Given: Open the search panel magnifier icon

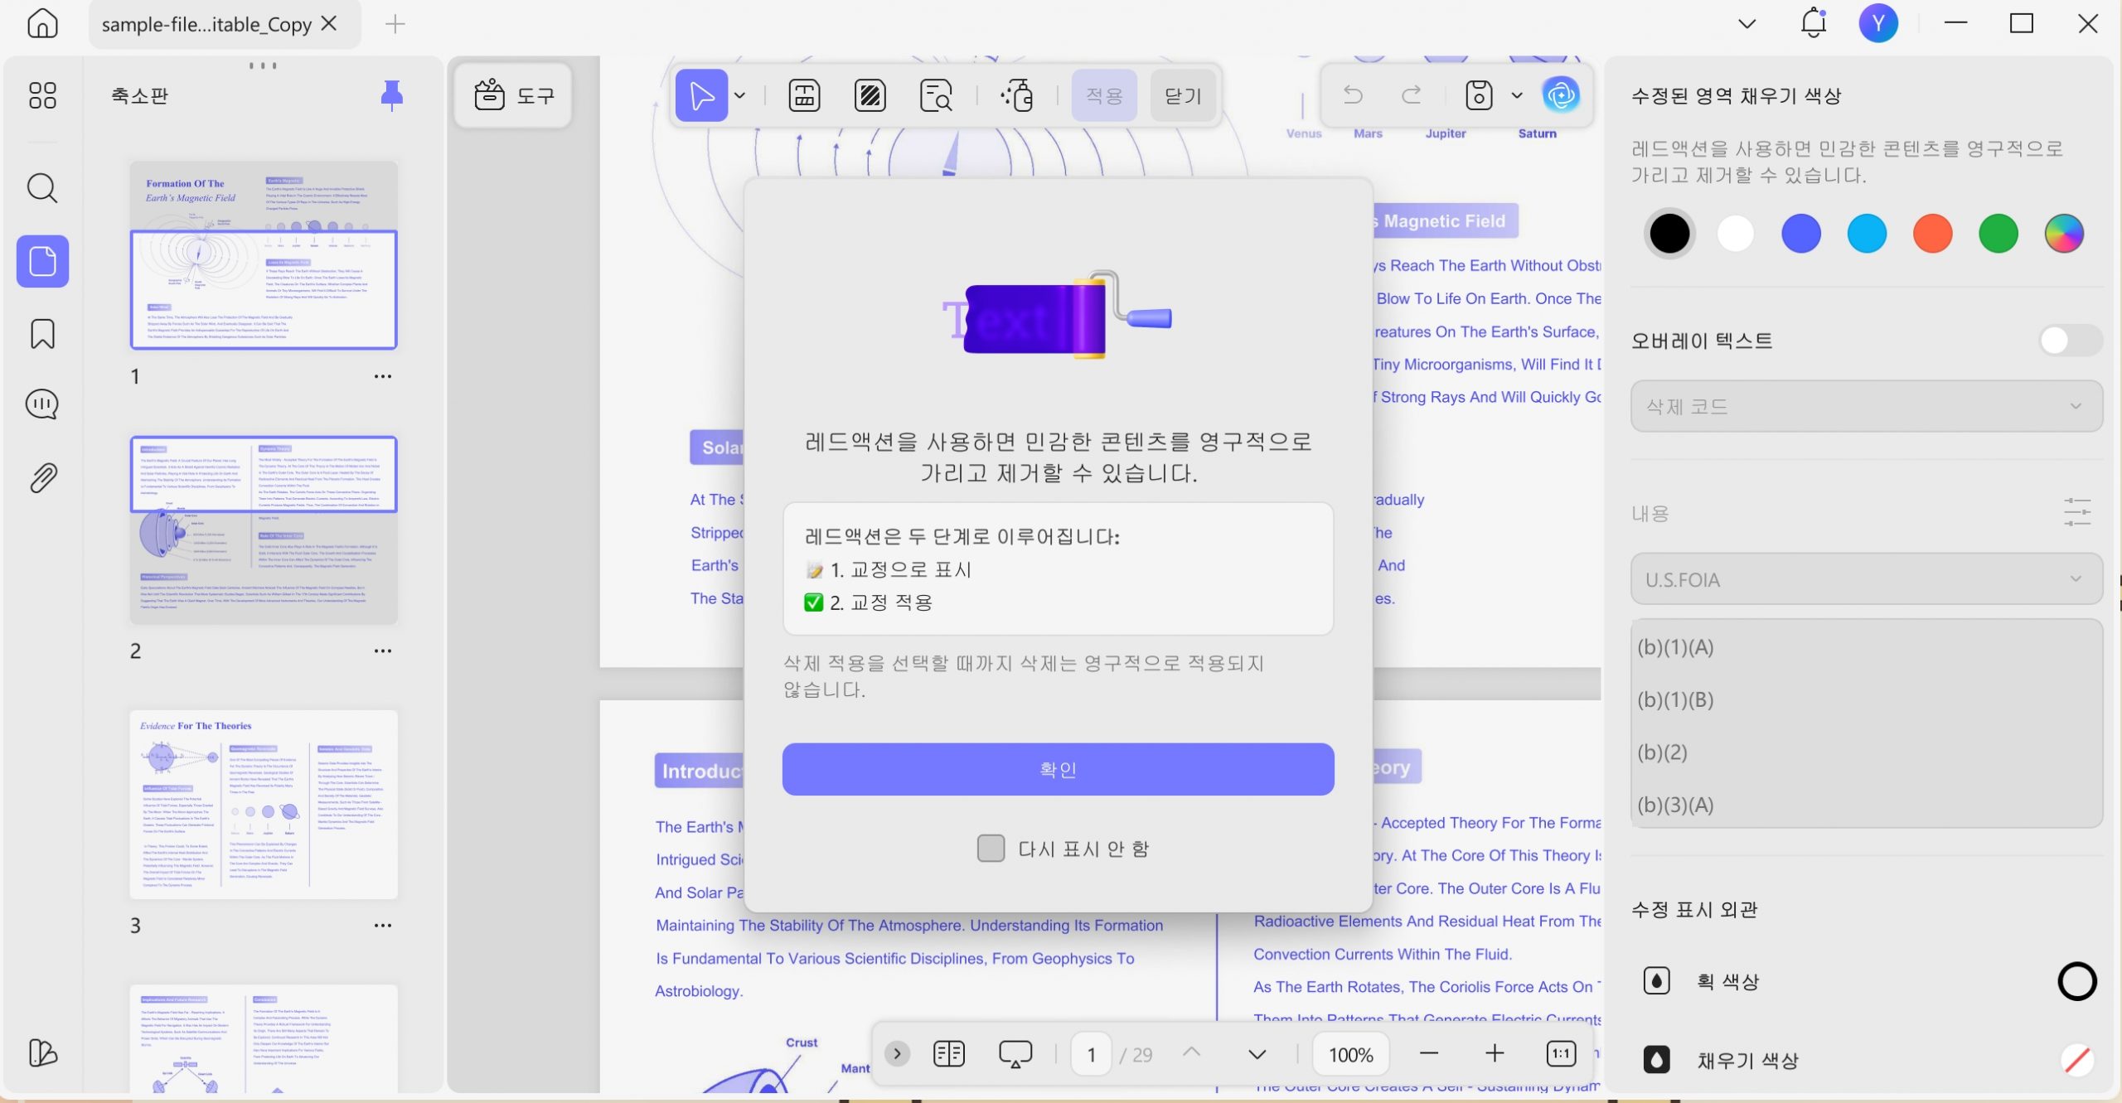Looking at the screenshot, I should point(42,188).
